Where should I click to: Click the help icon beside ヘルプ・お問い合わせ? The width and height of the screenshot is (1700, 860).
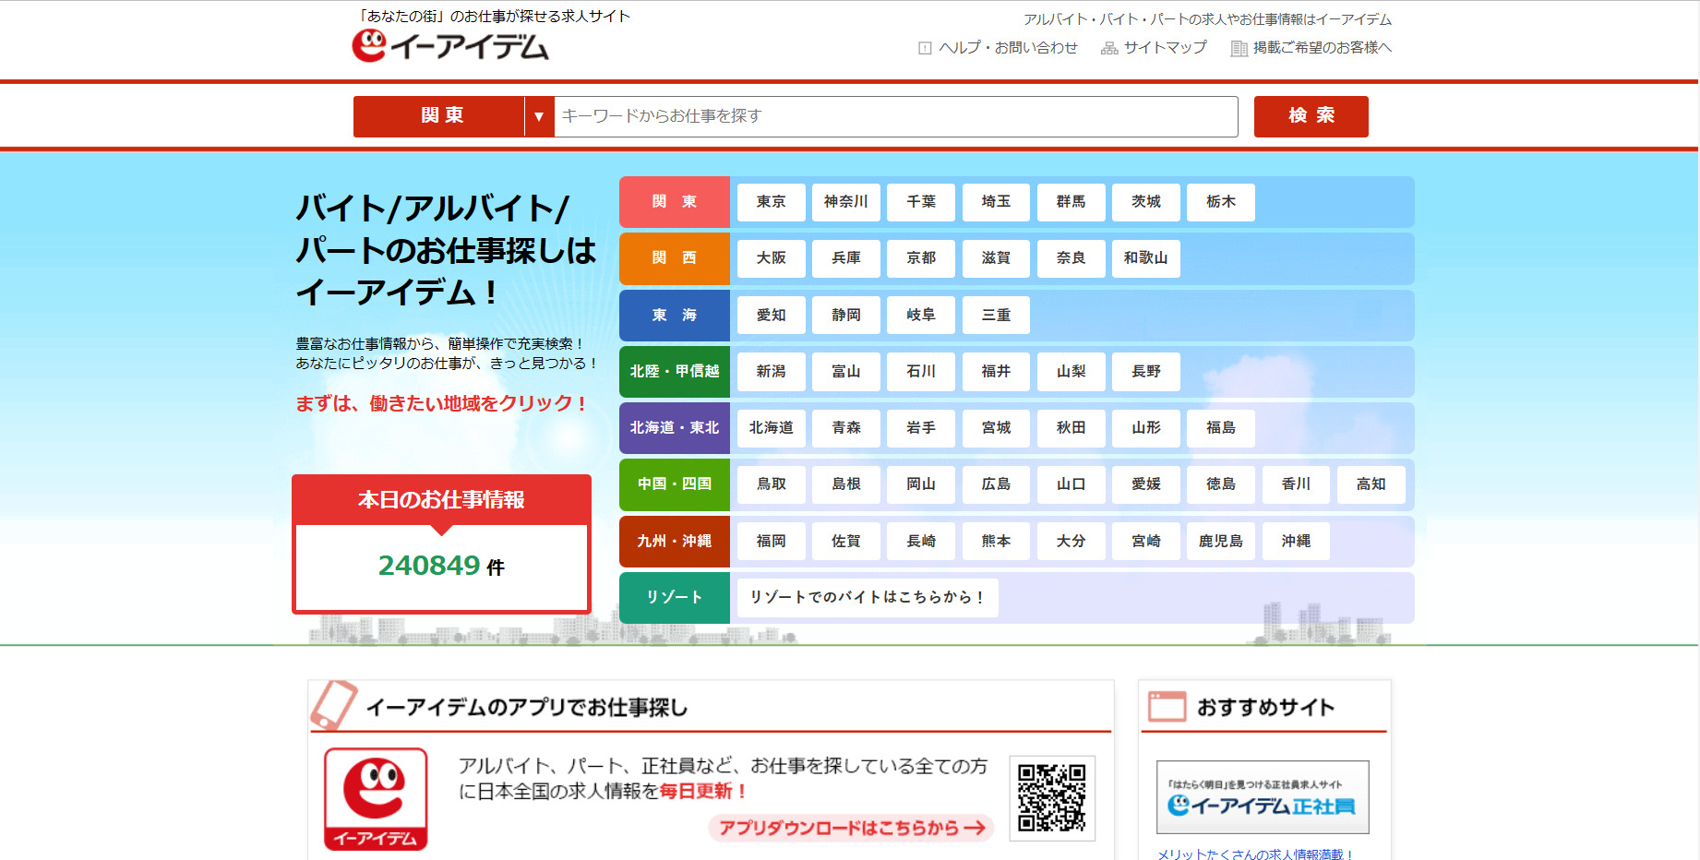pyautogui.click(x=925, y=48)
